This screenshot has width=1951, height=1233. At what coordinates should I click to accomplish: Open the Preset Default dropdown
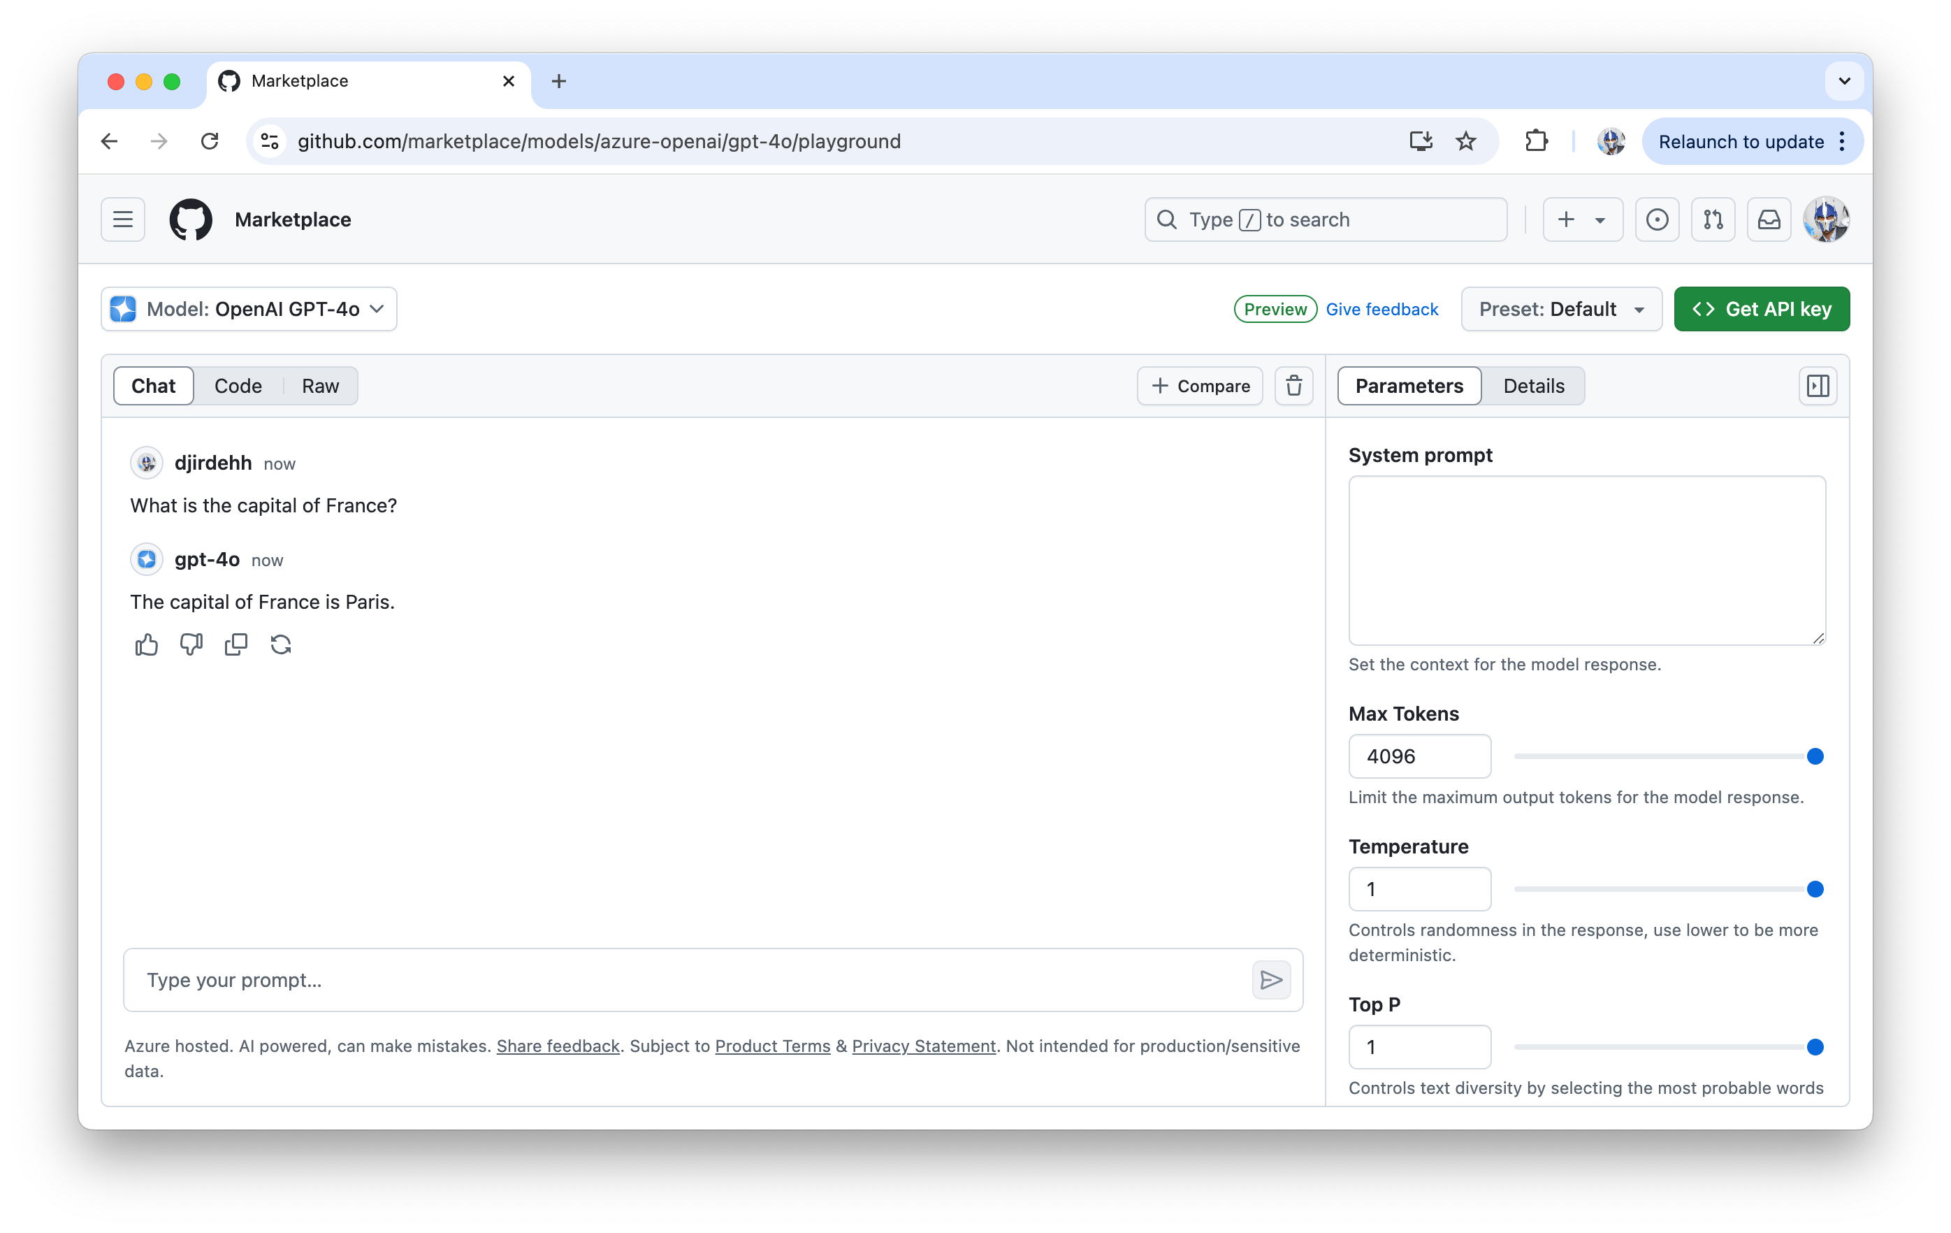point(1559,308)
